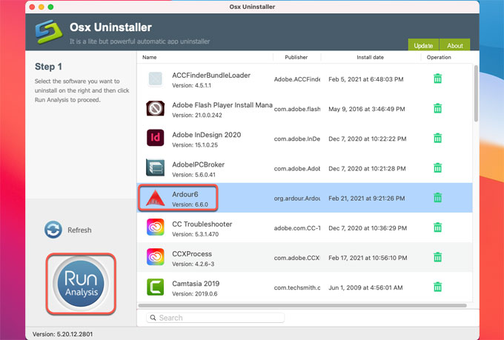Click the Dec 7, 2020 at 10:36:29 PM date
Image resolution: width=504 pixels, height=340 pixels.
pos(368,228)
